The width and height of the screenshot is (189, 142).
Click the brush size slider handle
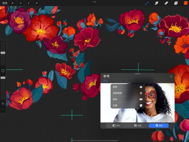pos(3,53)
